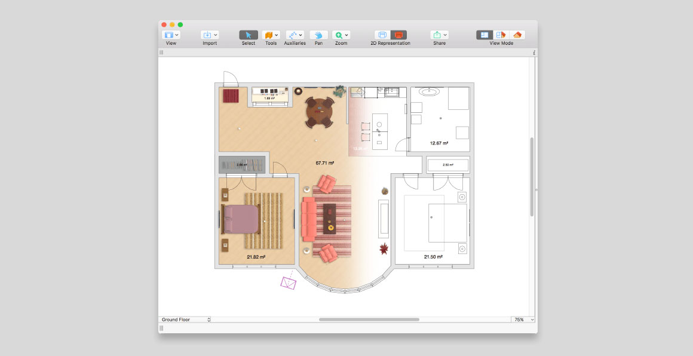The height and width of the screenshot is (356, 693).
Task: Select the purple camera object below the plan
Action: tap(289, 283)
